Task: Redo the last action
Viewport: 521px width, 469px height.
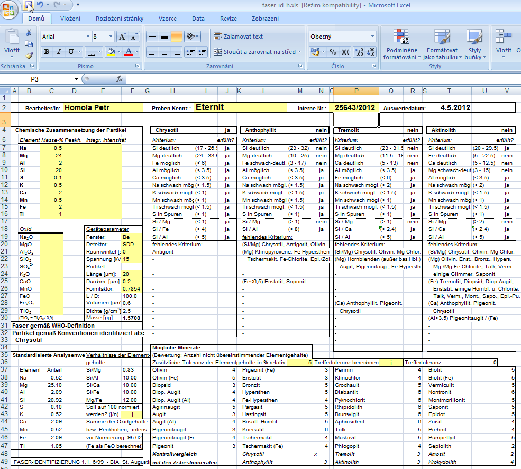Action: [x=57, y=5]
